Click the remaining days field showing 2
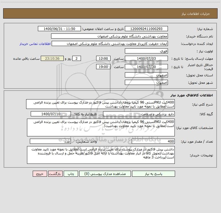 point(77,58)
